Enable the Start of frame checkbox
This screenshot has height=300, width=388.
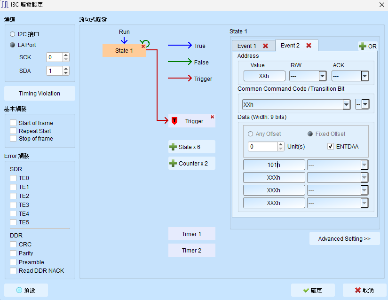(13, 123)
